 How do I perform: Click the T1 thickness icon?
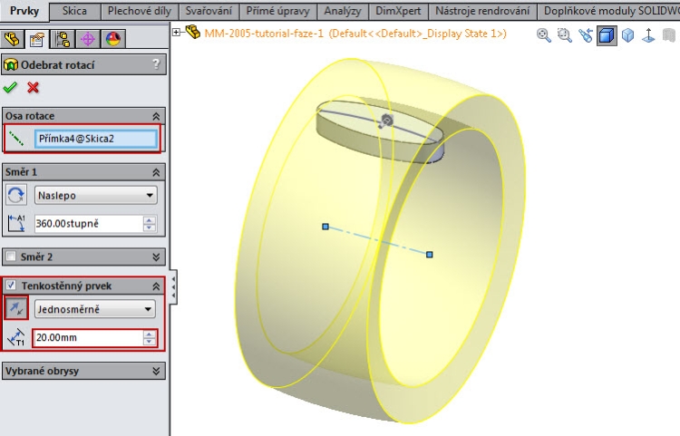(x=16, y=337)
